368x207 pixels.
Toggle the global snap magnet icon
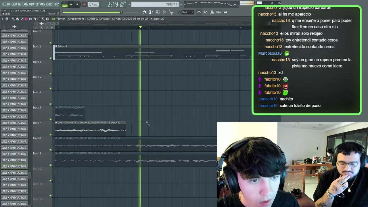pyautogui.click(x=179, y=12)
